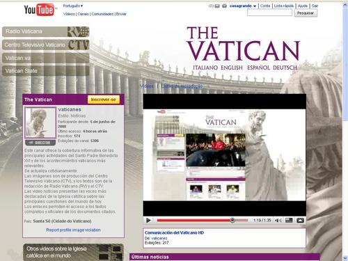This screenshot has height=261, width=348.
Task: Click the Conta link
Action: (265, 6)
